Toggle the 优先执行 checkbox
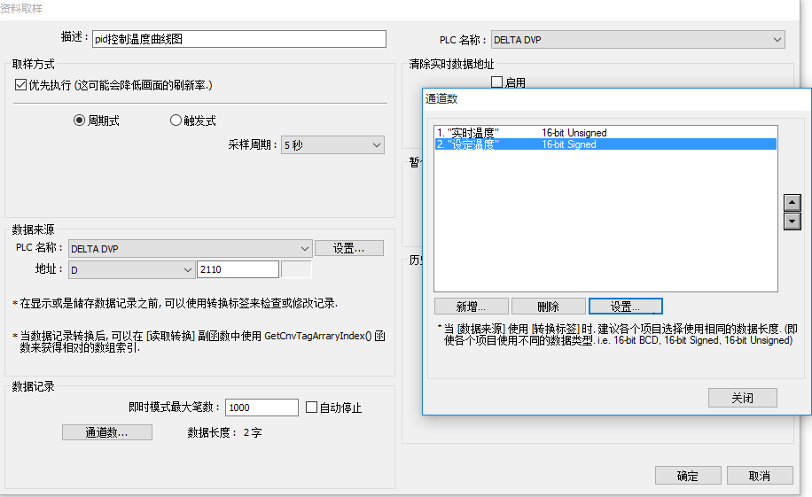 coord(21,85)
